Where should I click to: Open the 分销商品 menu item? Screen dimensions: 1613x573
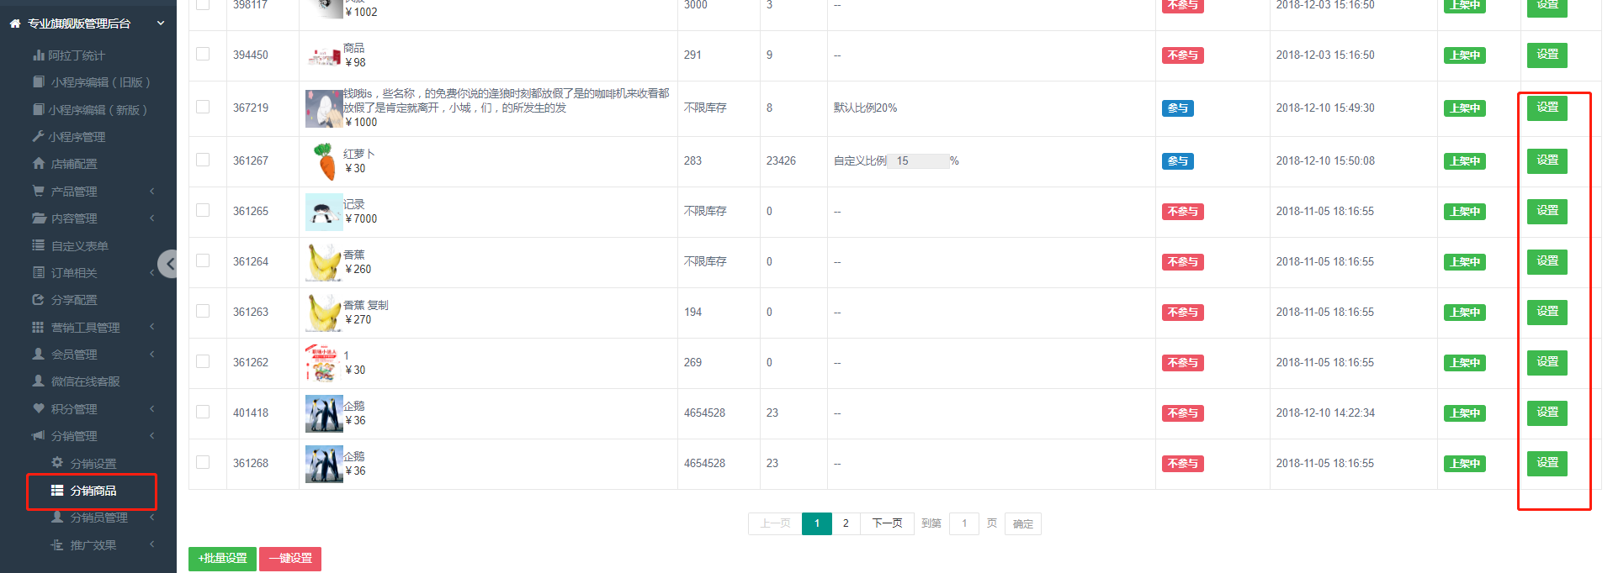[x=93, y=491]
